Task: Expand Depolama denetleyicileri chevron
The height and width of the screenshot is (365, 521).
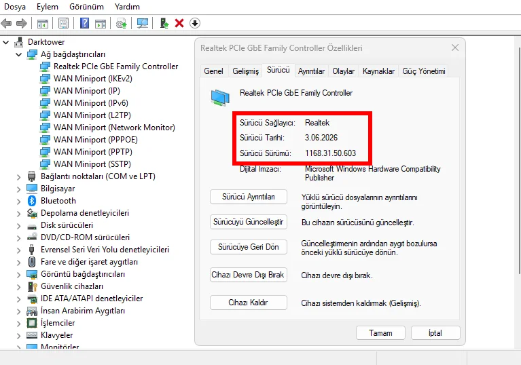Action: tap(18, 214)
